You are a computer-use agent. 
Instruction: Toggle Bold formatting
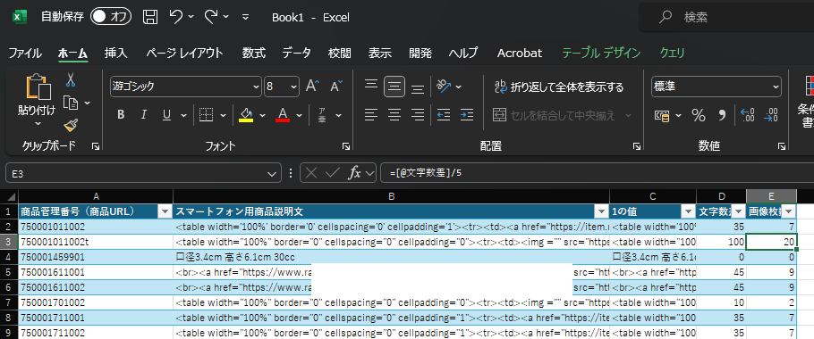pos(121,115)
